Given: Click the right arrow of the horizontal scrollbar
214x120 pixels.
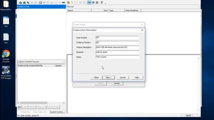Looking at the screenshot, I should 64,103.
